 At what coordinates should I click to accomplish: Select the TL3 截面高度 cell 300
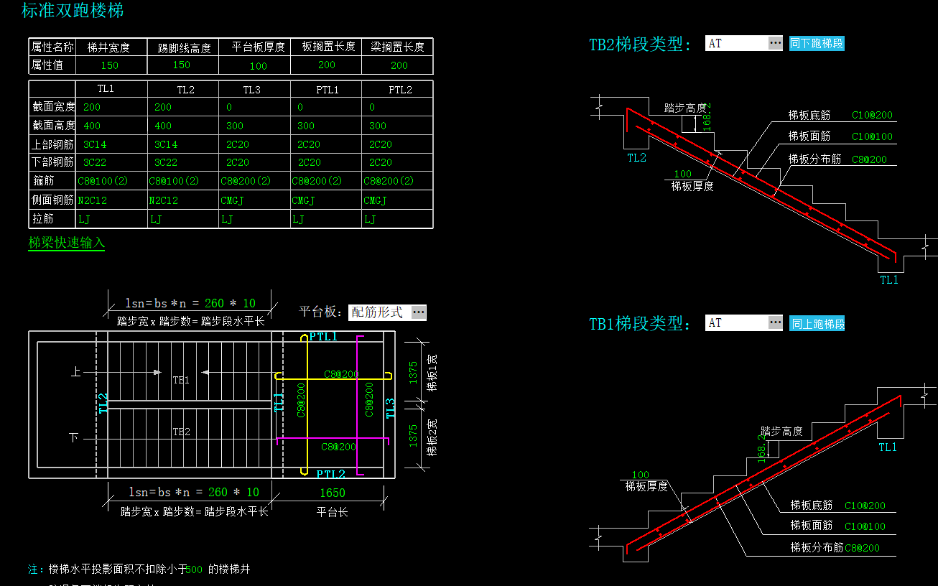coord(235,126)
